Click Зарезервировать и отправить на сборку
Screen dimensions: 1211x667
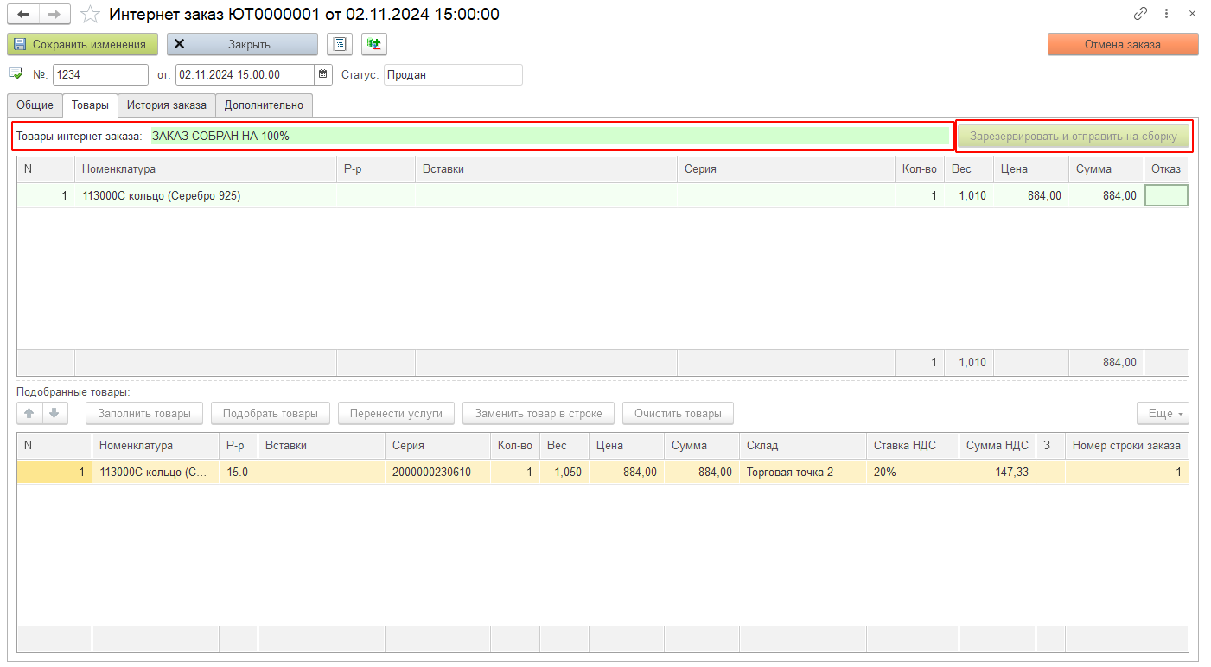point(1074,137)
